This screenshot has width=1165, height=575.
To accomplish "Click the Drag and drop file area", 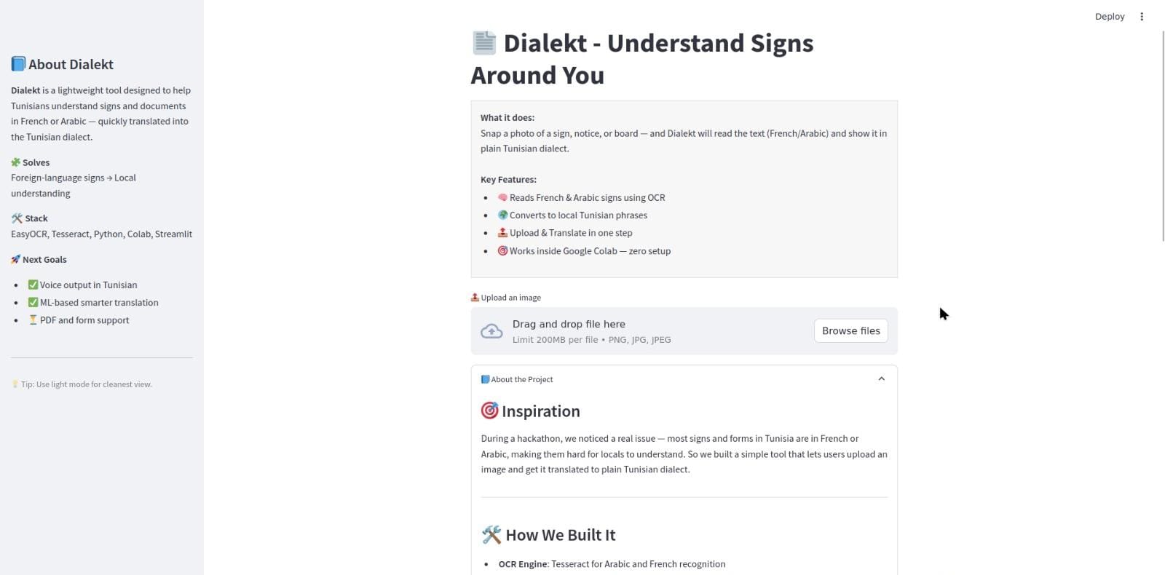I will pyautogui.click(x=568, y=331).
